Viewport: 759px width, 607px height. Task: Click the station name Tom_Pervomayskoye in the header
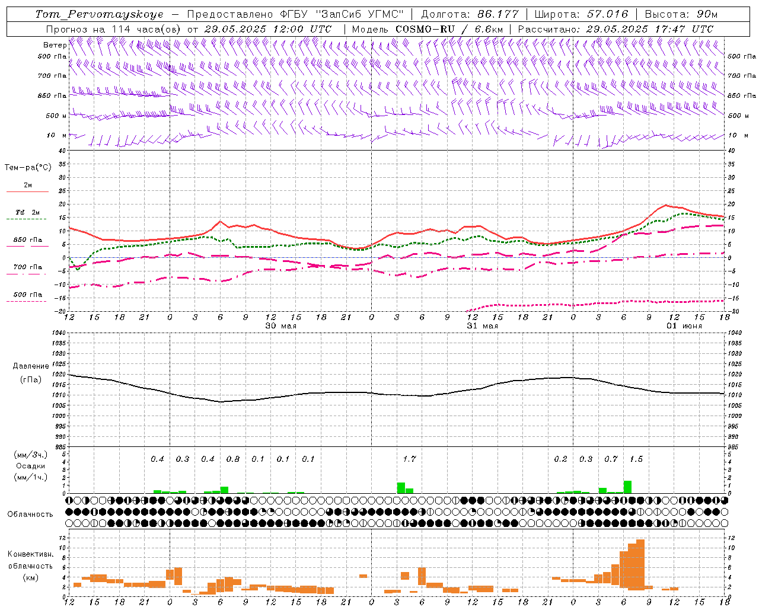click(x=98, y=14)
